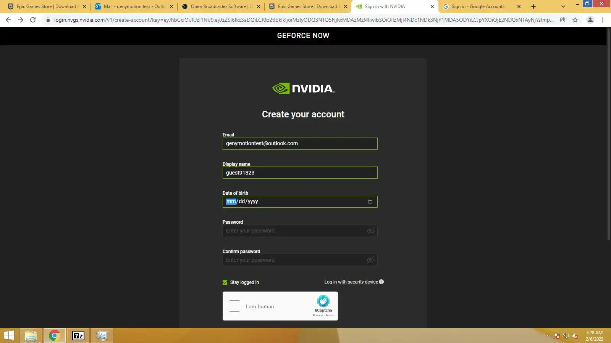611x343 pixels.
Task: Check the I am human captcha box
Action: 234,306
